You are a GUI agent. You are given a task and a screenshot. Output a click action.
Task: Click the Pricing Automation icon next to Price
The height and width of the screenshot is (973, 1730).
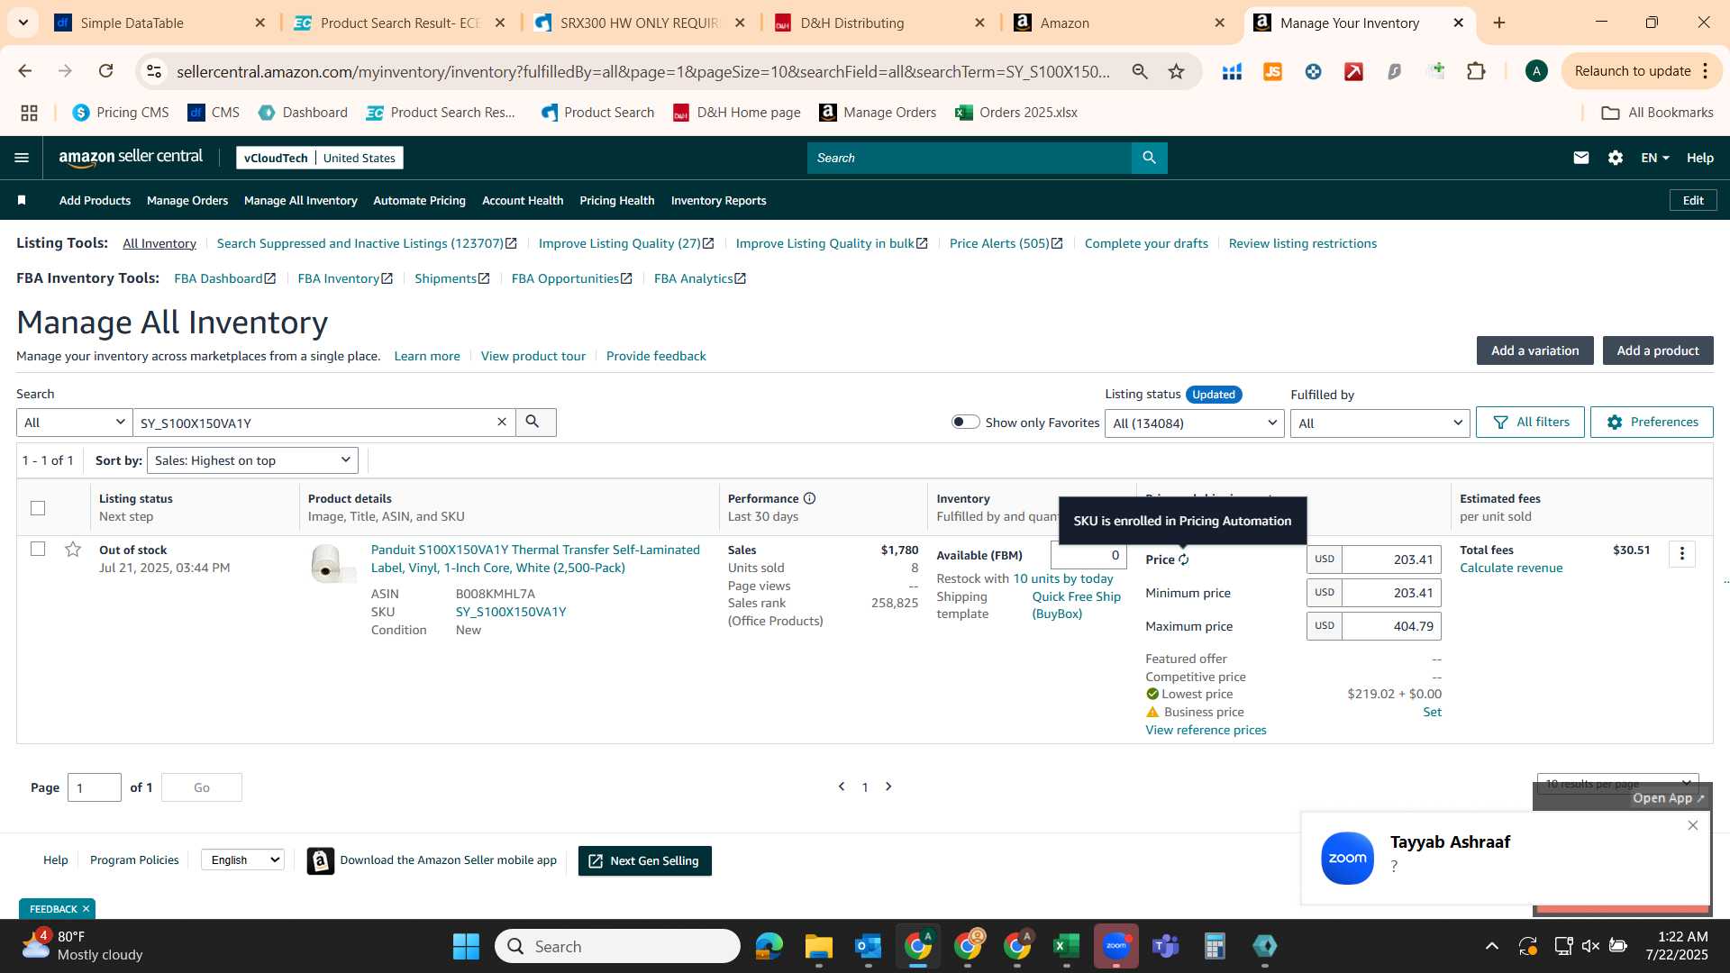pos(1184,559)
